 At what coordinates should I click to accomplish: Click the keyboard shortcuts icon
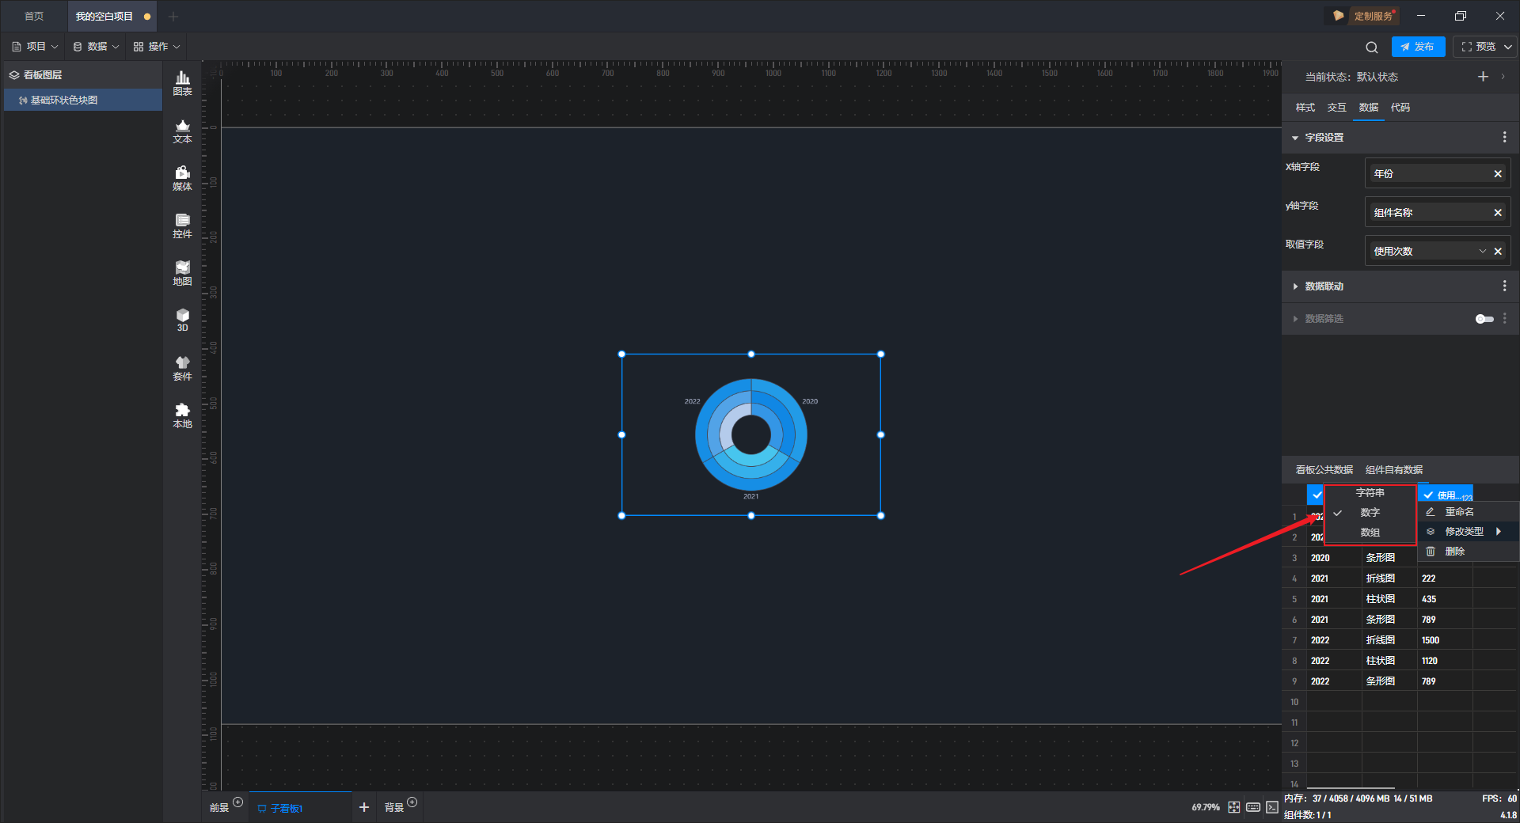point(1253,807)
